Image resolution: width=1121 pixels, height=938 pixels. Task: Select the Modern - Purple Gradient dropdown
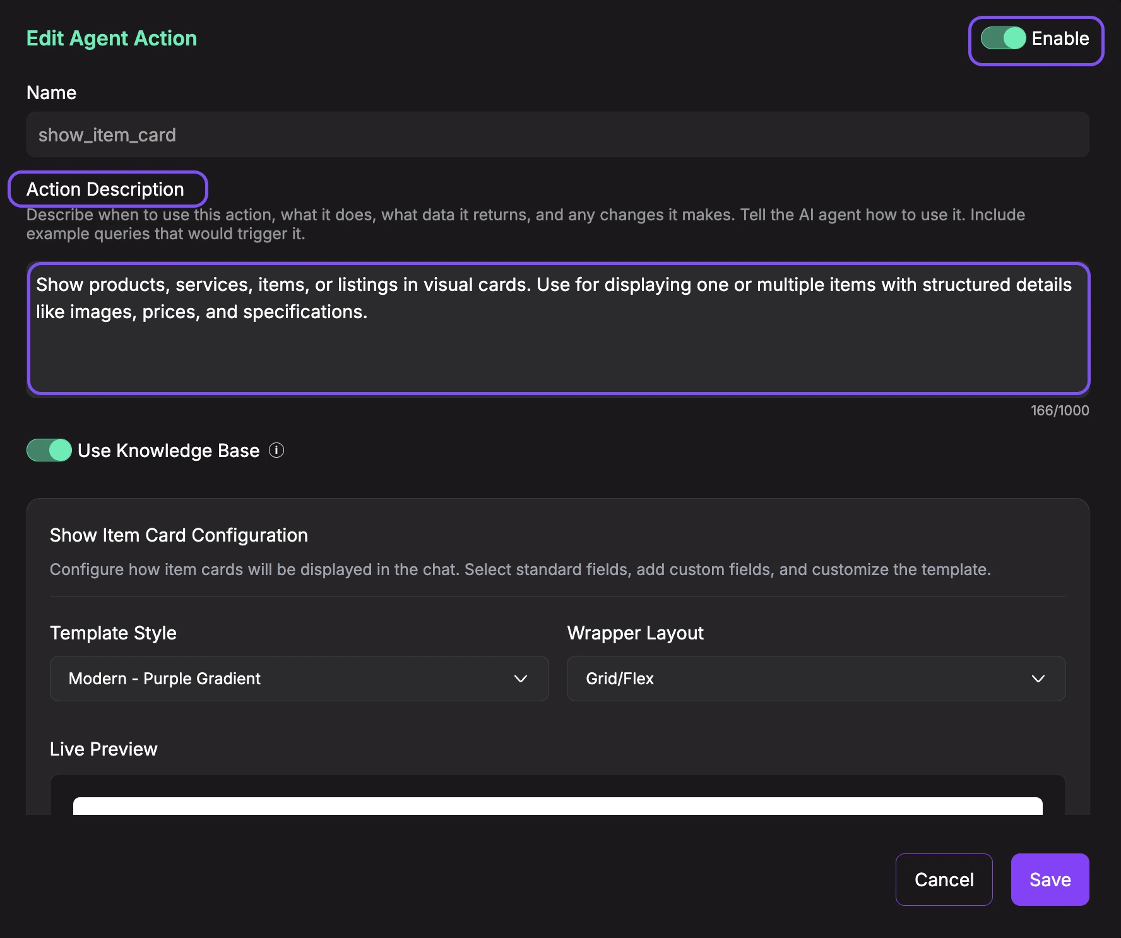pos(299,679)
